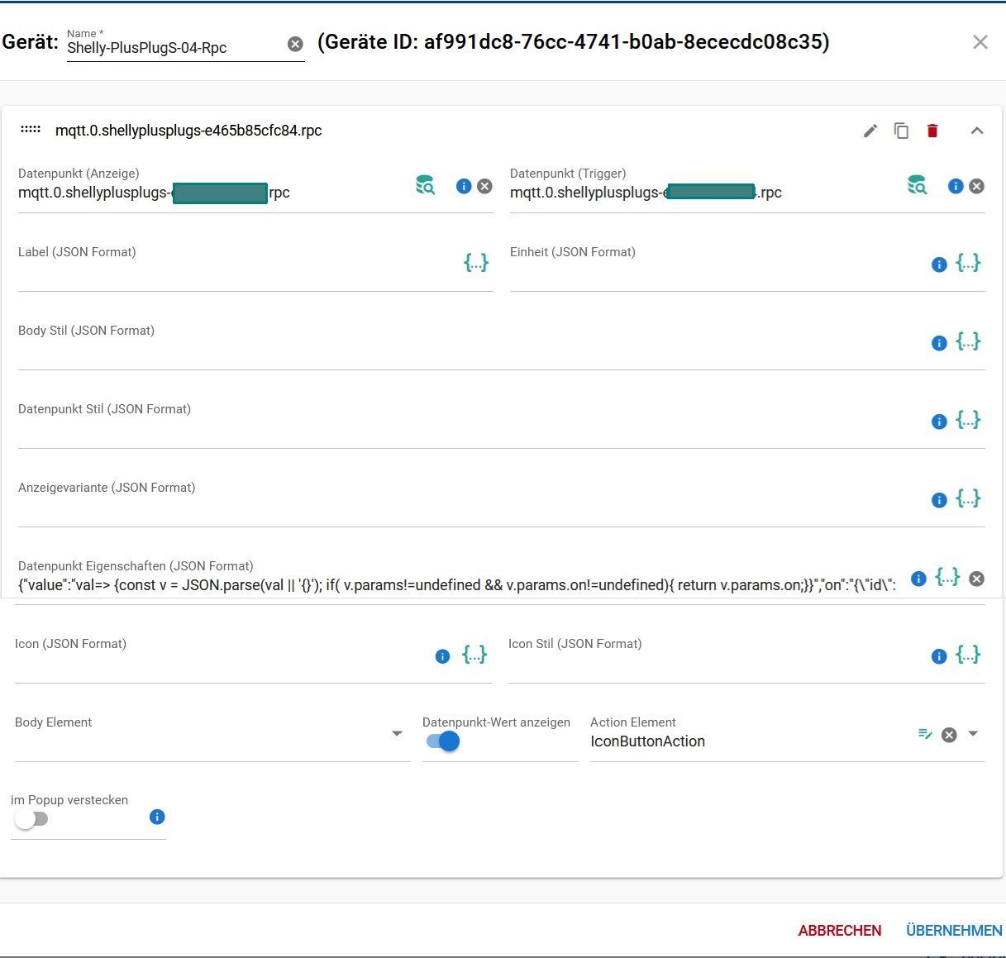
Task: Edit Action Element properties via list-edit icon
Action: point(925,734)
